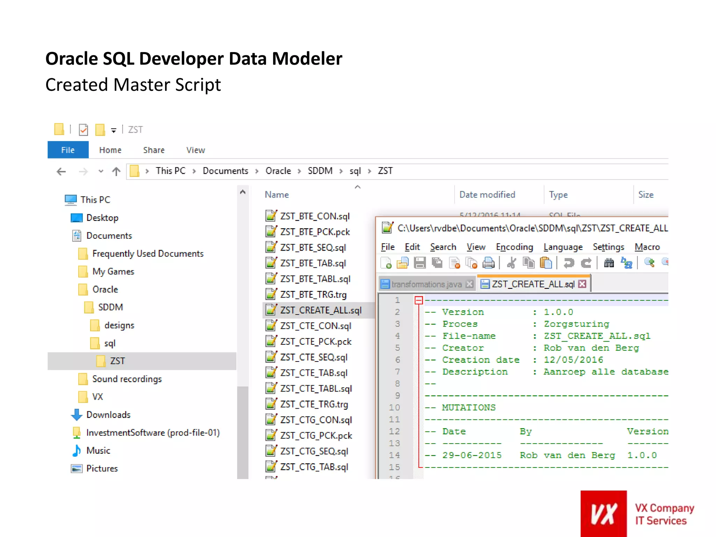The image size is (716, 537).
Task: Click the Replace icon in Notepad++ toolbar
Action: pyautogui.click(x=626, y=263)
